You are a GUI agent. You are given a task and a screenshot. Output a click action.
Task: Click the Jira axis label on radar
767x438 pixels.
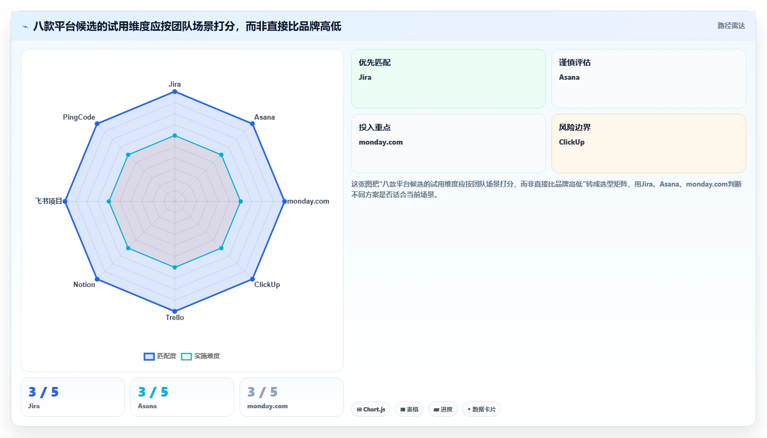click(x=175, y=84)
